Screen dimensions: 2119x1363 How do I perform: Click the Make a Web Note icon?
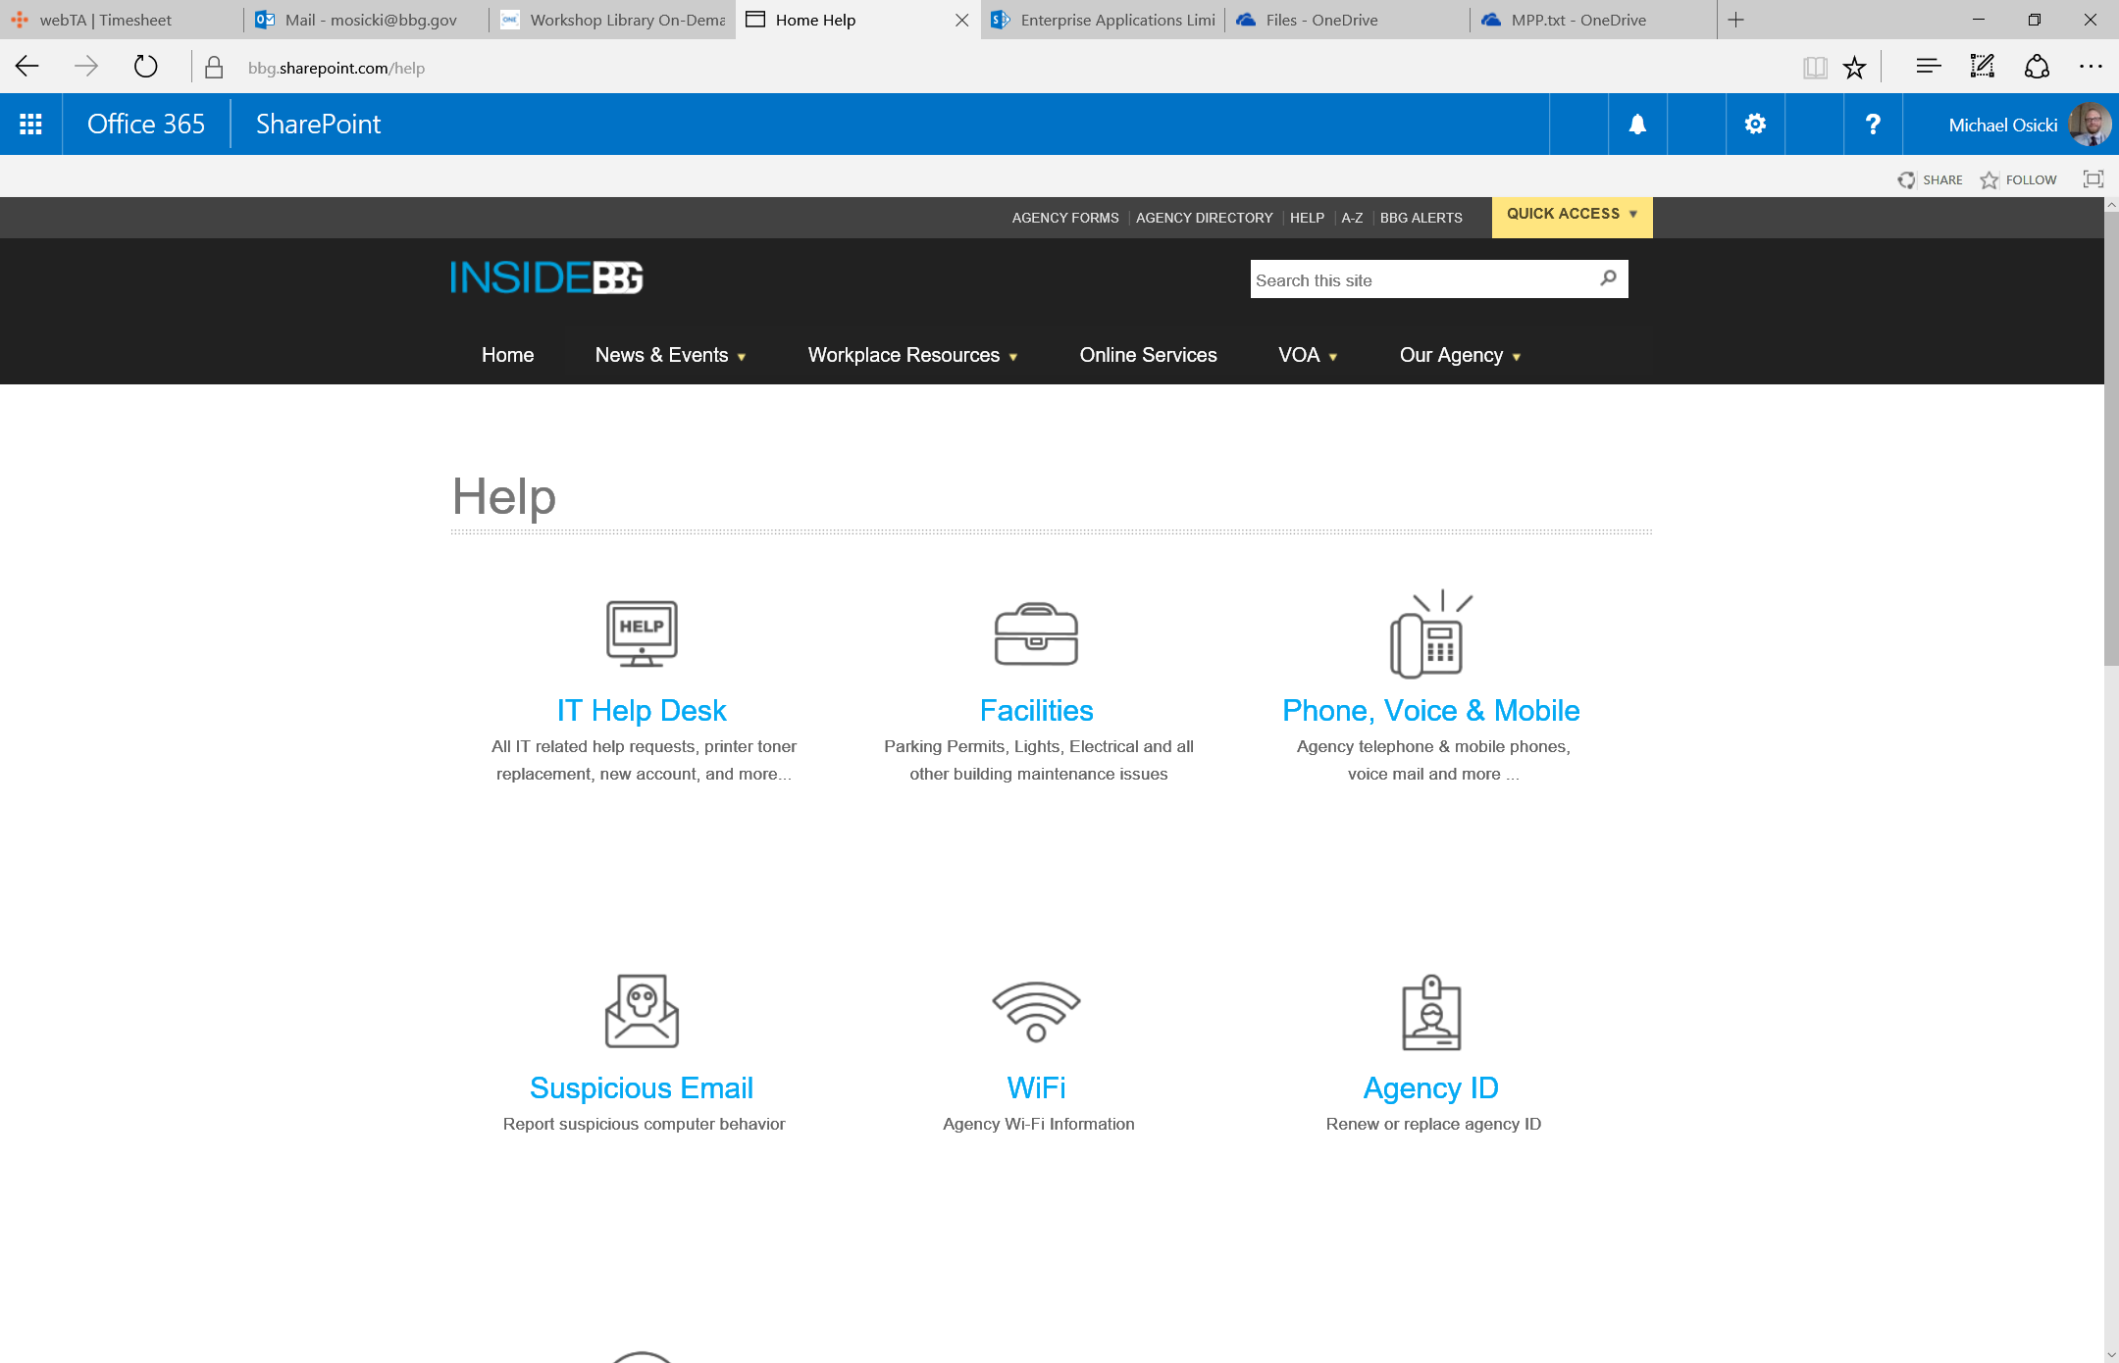(x=1983, y=67)
